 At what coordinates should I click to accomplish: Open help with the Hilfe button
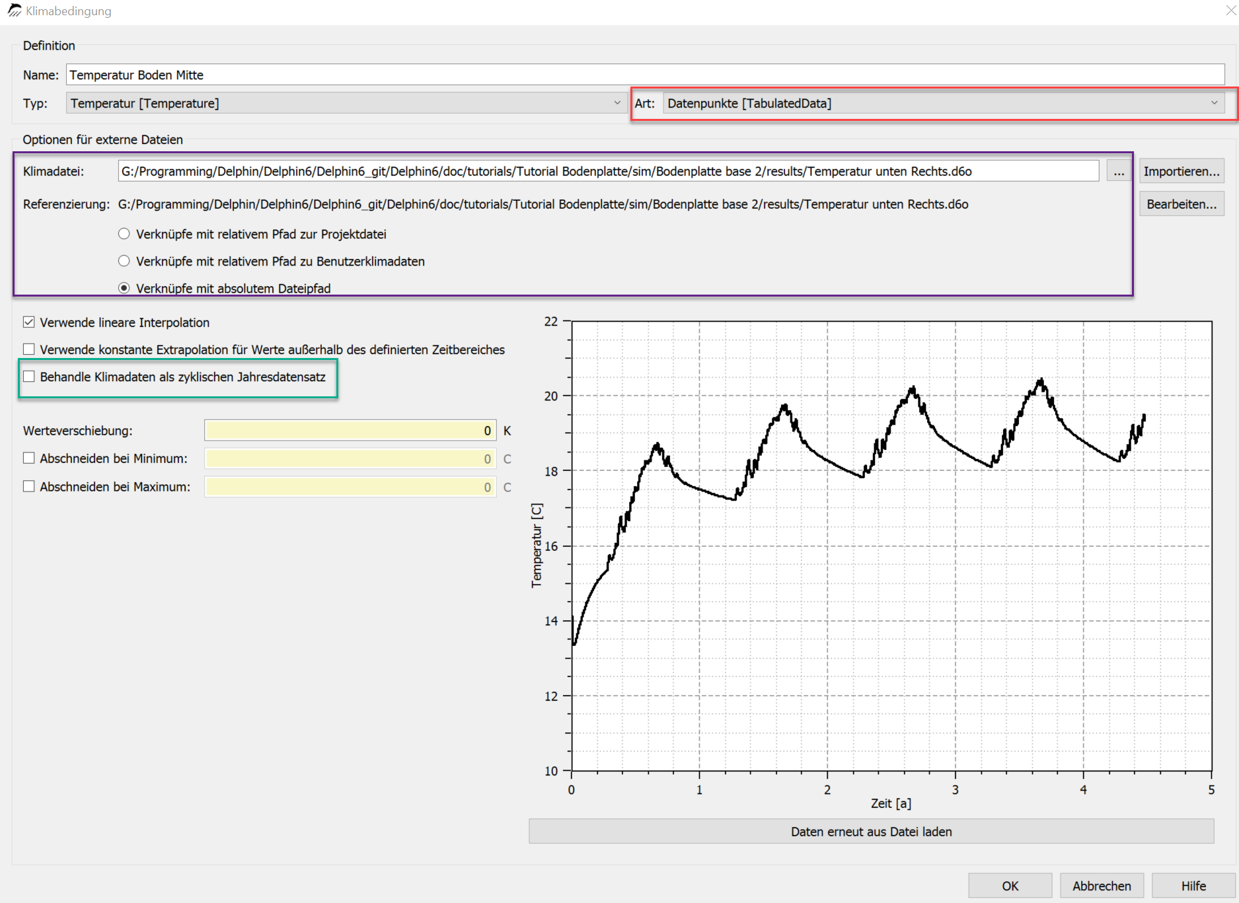1193,886
